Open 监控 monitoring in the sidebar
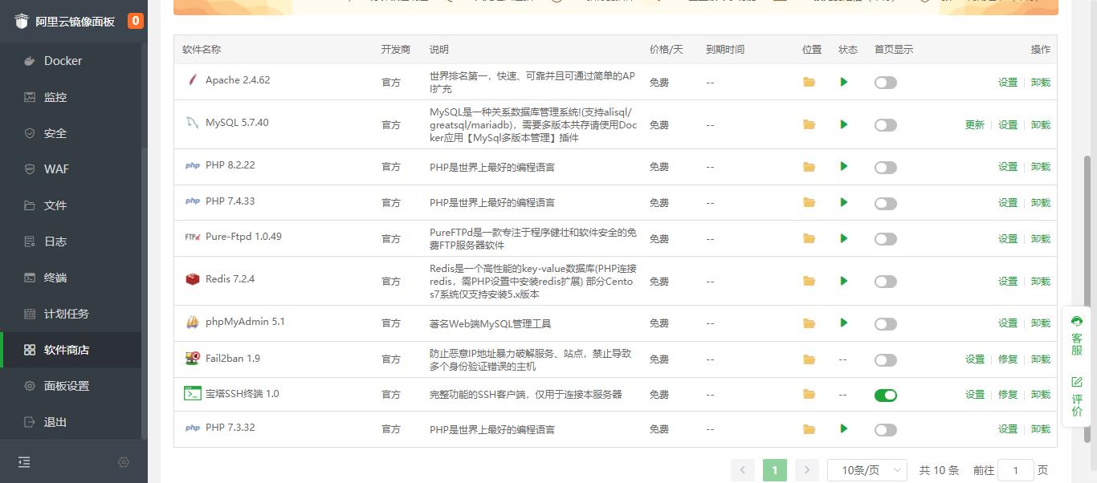Image resolution: width=1097 pixels, height=483 pixels. pyautogui.click(x=71, y=97)
